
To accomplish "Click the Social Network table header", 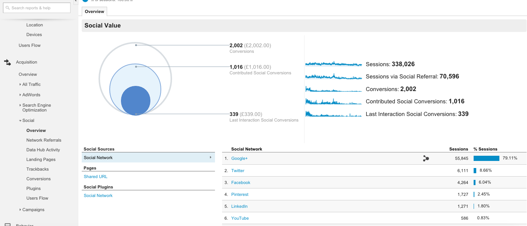I will click(x=247, y=149).
